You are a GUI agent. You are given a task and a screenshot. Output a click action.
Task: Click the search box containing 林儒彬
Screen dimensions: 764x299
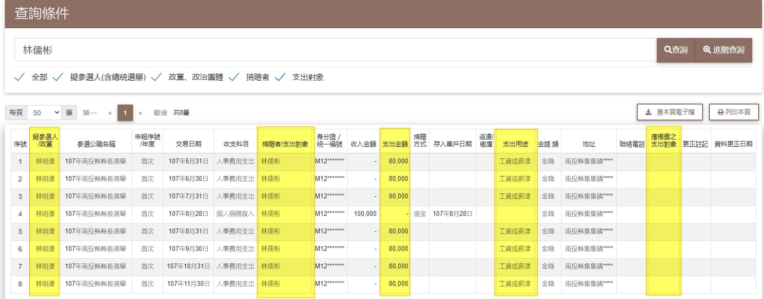(x=335, y=50)
